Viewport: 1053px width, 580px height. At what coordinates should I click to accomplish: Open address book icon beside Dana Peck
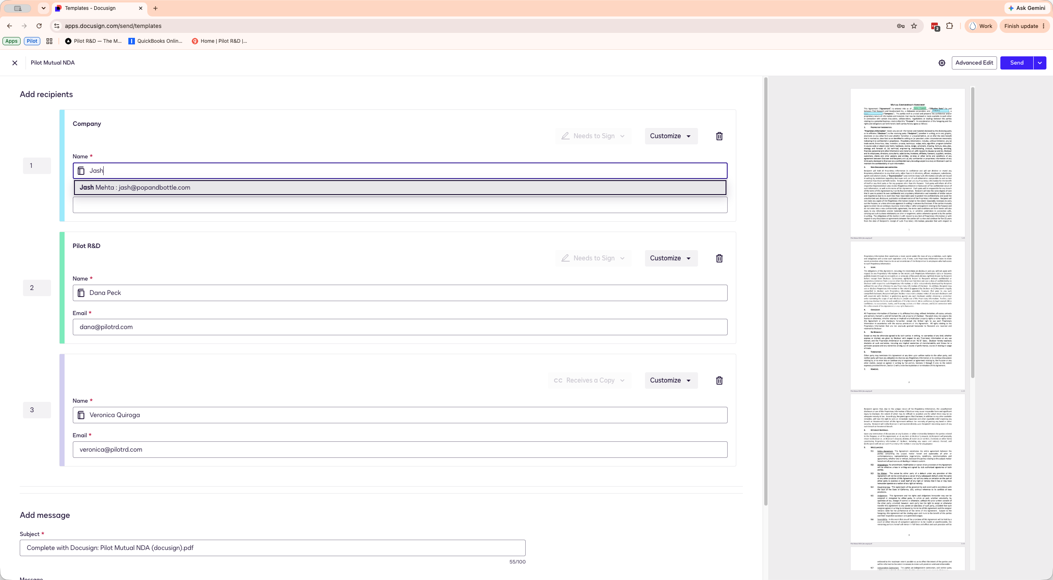point(81,293)
